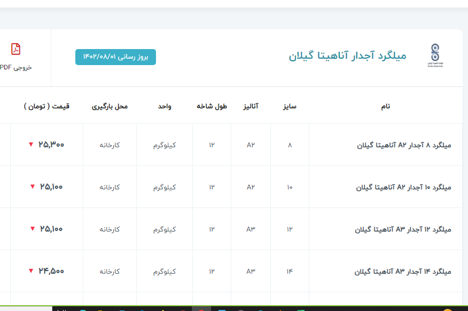Click the PDF export icon
Image resolution: width=468 pixels, height=311 pixels.
click(x=16, y=49)
